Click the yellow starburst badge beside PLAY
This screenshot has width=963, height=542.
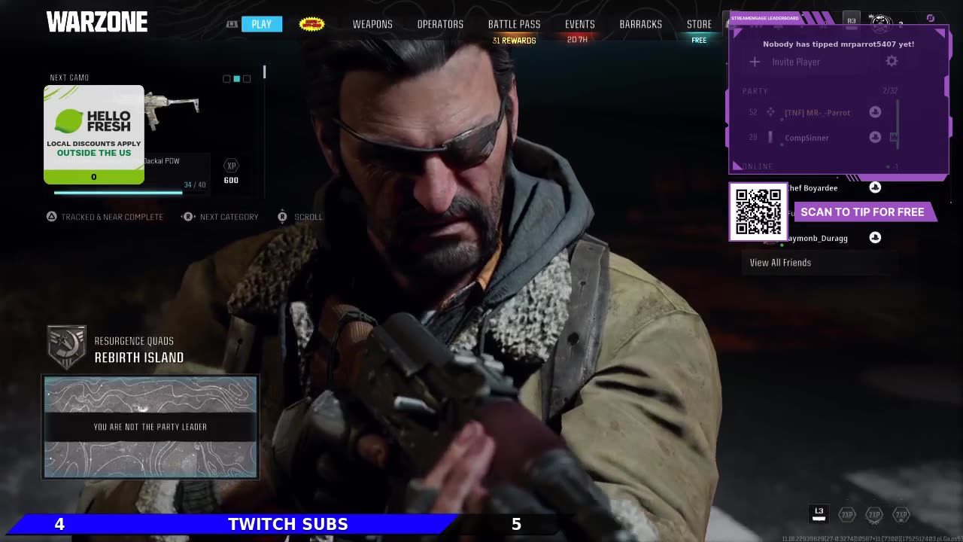(x=311, y=24)
